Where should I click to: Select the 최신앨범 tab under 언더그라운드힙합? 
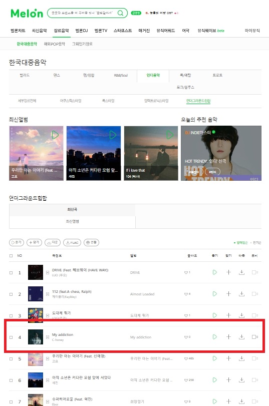(72, 221)
